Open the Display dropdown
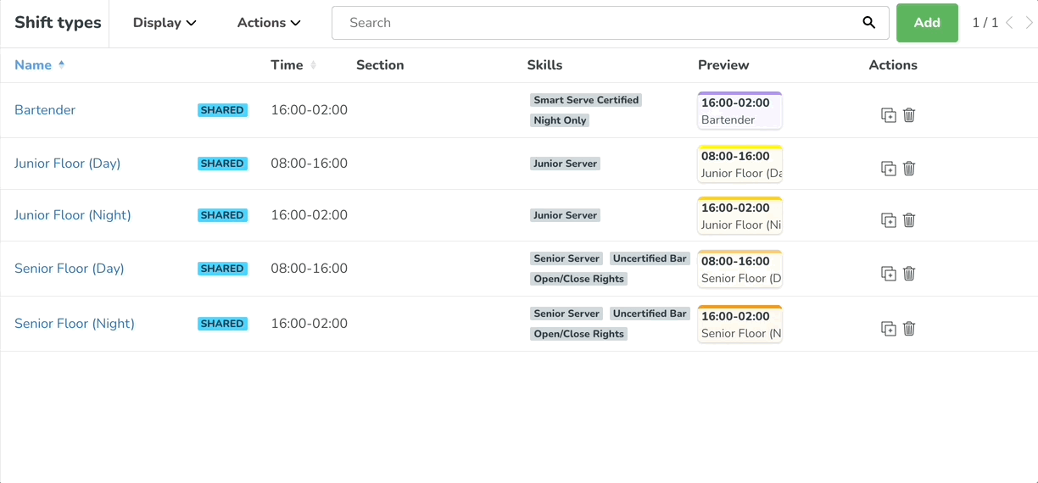 click(165, 23)
